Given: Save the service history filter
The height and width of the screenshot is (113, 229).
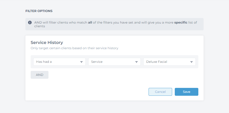Looking at the screenshot, I should click(x=187, y=92).
